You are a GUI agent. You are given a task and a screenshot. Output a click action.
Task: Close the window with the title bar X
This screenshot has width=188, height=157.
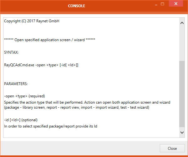click(177, 4)
